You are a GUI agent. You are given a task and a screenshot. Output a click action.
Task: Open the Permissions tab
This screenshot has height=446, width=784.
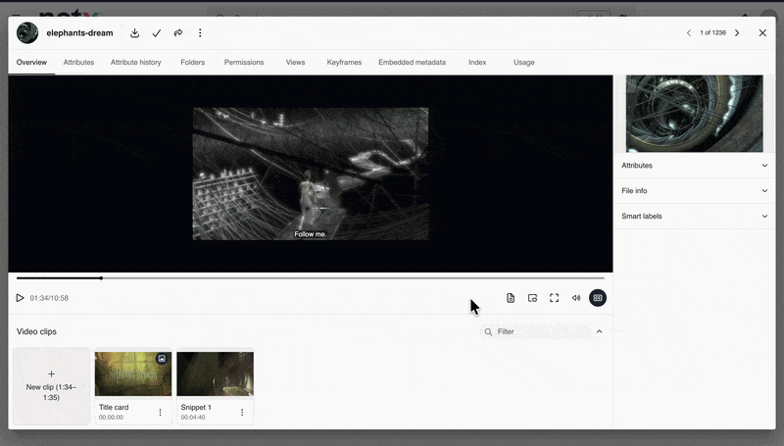244,63
